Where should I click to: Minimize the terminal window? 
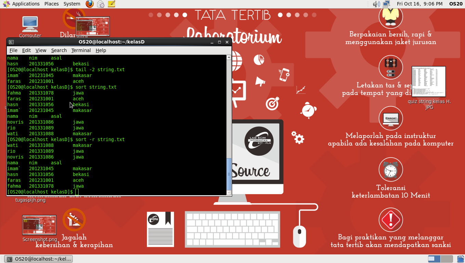tap(212, 42)
